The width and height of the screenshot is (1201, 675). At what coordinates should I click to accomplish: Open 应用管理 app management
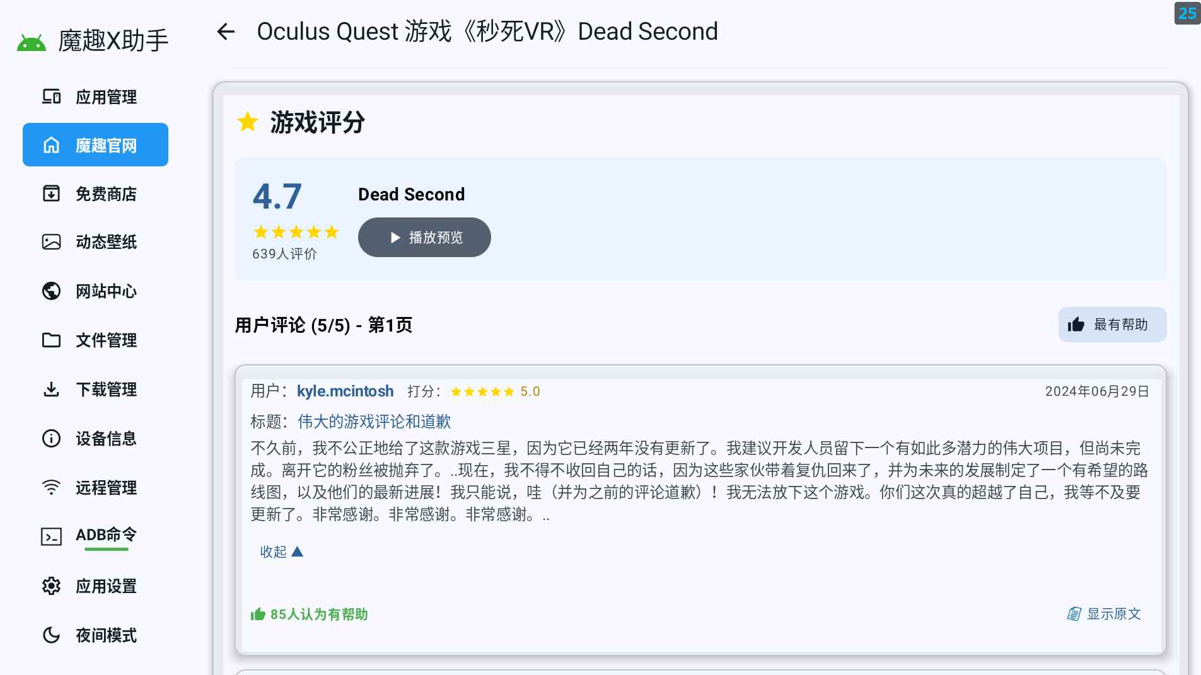pyautogui.click(x=95, y=97)
